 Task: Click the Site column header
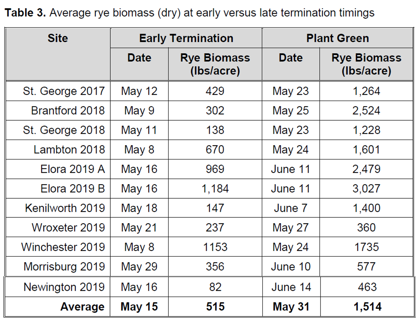[58, 38]
